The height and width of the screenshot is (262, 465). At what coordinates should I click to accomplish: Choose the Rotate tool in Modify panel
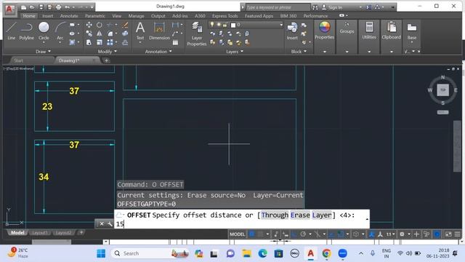click(x=100, y=25)
